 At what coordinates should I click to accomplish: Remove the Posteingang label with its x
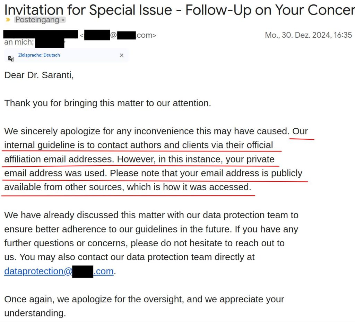(63, 20)
